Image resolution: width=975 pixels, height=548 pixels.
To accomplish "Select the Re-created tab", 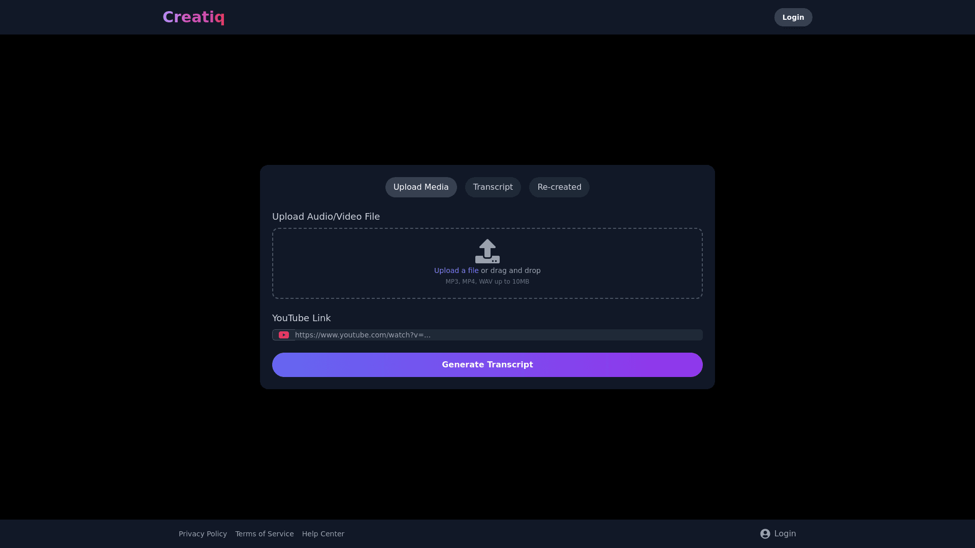I will (x=559, y=187).
